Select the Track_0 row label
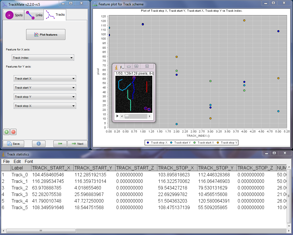This screenshot has height=235, width=293. (x=20, y=175)
